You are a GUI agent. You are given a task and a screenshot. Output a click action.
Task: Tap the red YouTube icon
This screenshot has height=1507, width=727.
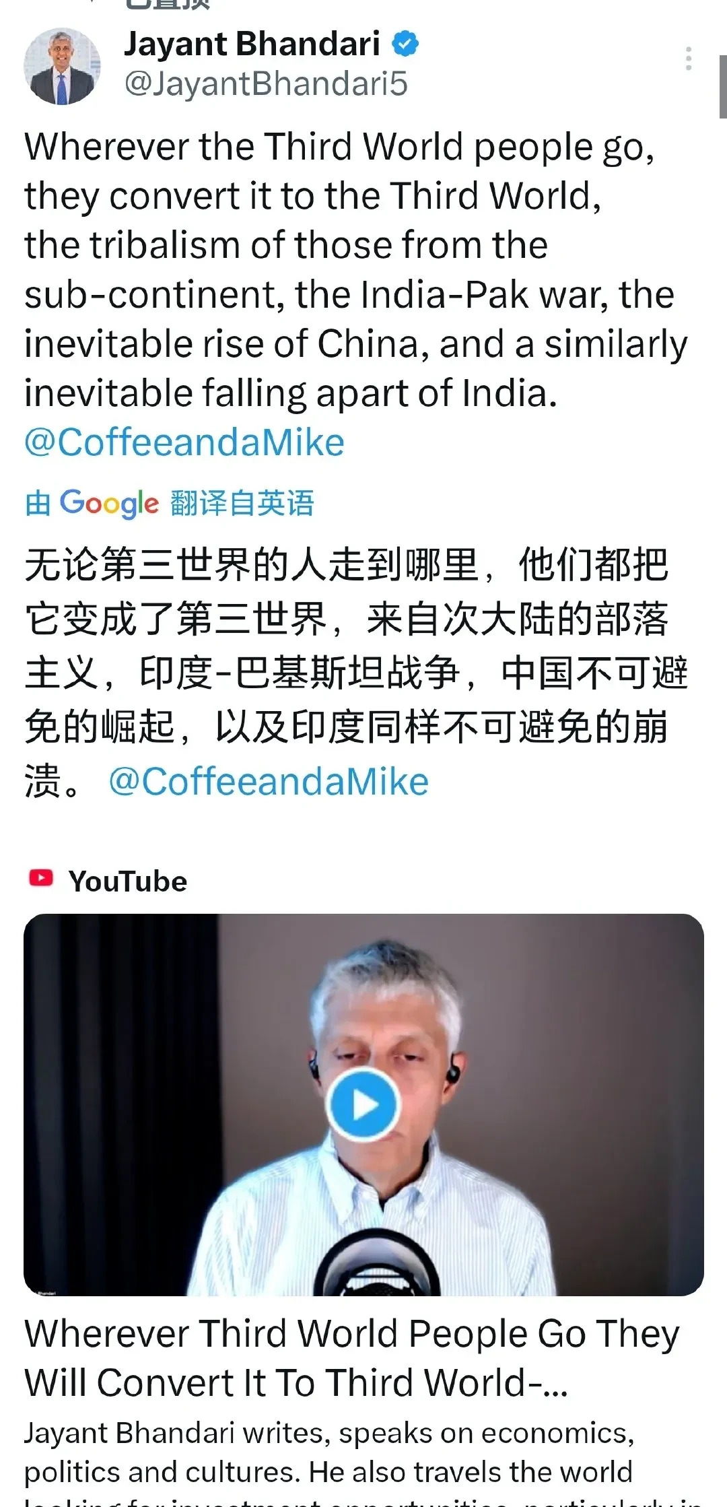click(41, 878)
